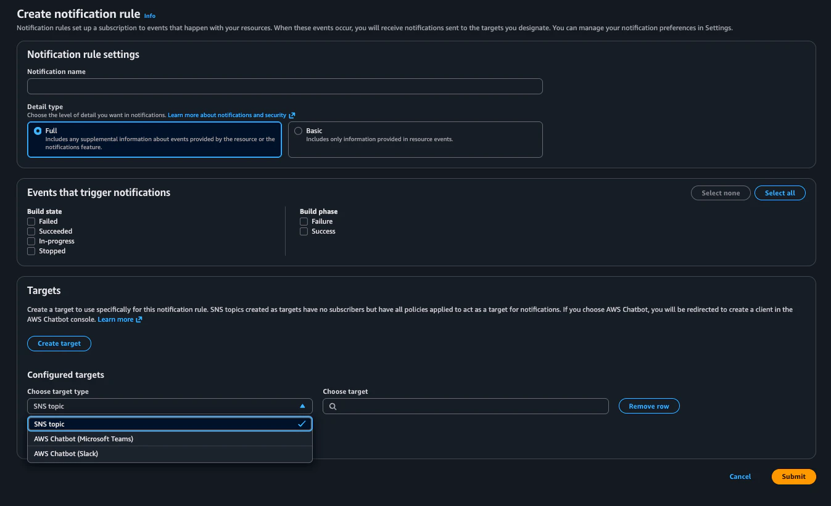Click the Build phase heading text
This screenshot has width=831, height=506.
pyautogui.click(x=318, y=211)
